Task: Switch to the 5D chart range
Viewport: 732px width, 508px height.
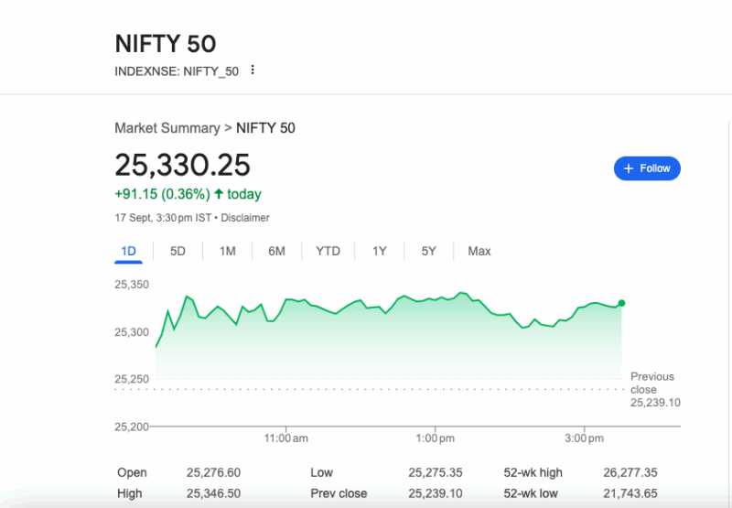Action: point(178,251)
